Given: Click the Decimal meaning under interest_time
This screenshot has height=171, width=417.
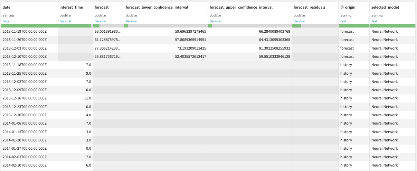Looking at the screenshot, I should (x=65, y=21).
